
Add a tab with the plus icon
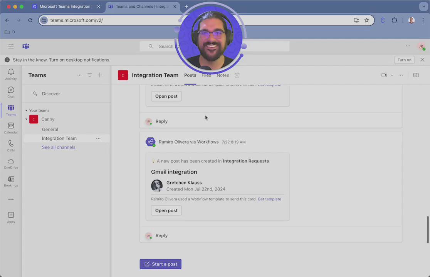(237, 75)
